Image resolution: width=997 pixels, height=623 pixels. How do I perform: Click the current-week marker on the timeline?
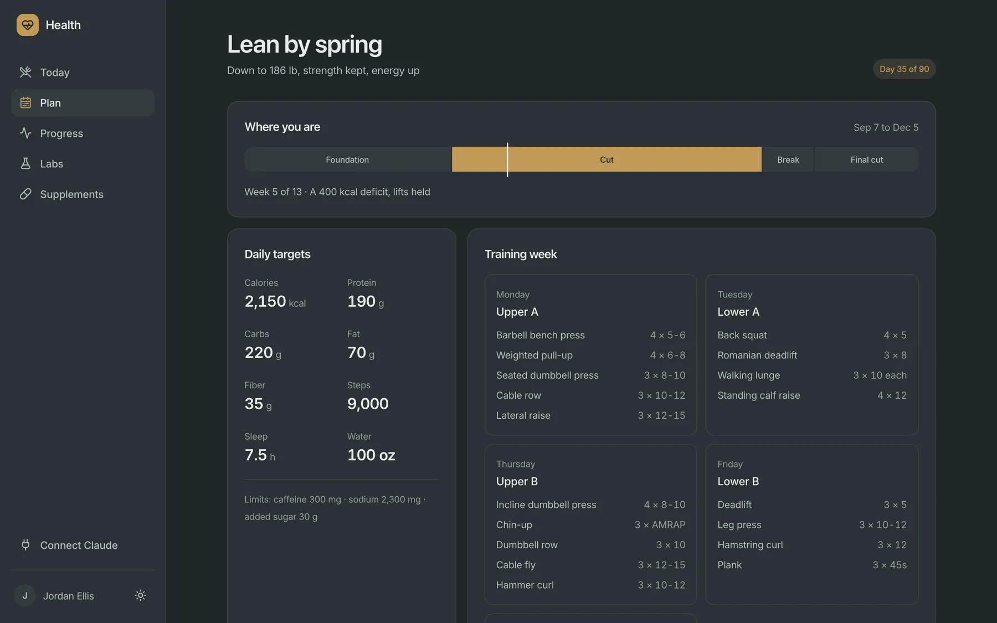[x=507, y=159]
